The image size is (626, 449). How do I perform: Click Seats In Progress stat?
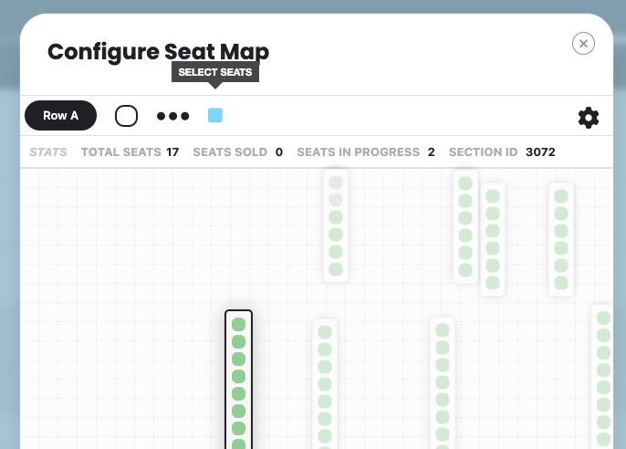366,152
